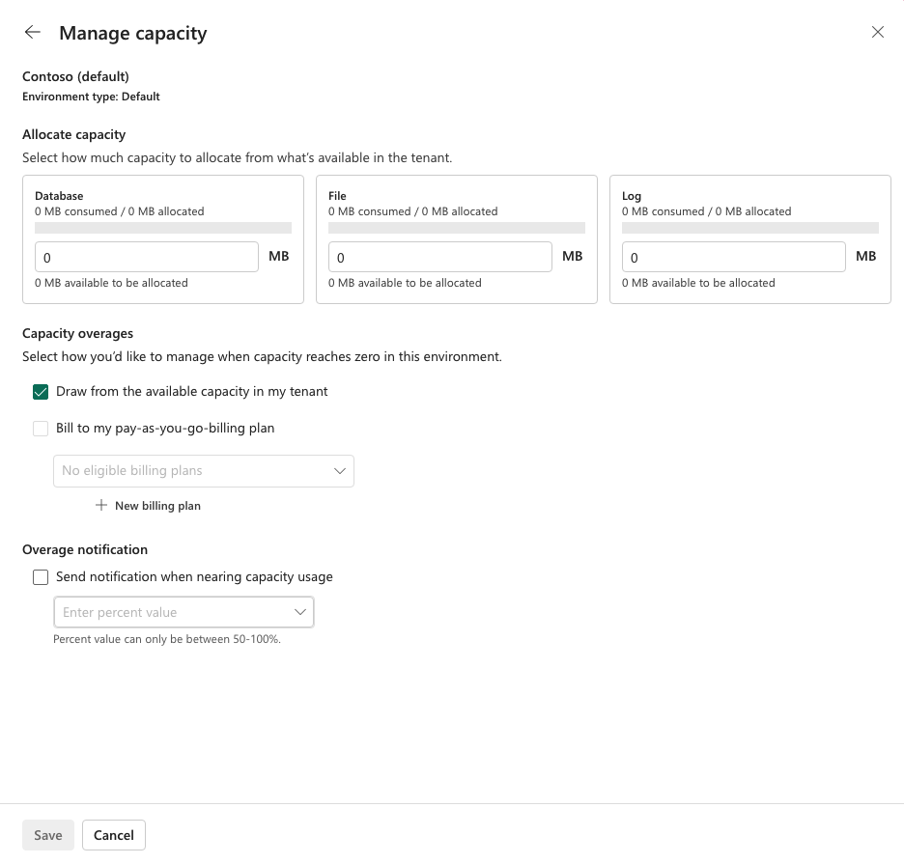Click the chevron on the billing plans dropdown
Image resolution: width=904 pixels, height=864 pixels.
tap(339, 470)
